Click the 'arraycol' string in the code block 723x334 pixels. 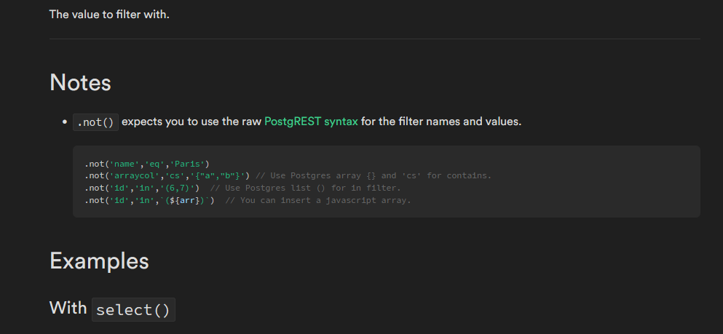click(130, 175)
